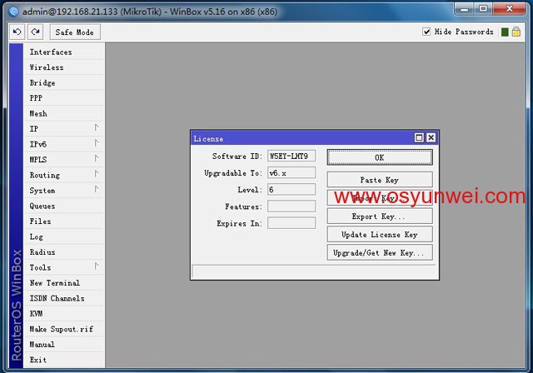Open the Queues menu

pyautogui.click(x=64, y=206)
